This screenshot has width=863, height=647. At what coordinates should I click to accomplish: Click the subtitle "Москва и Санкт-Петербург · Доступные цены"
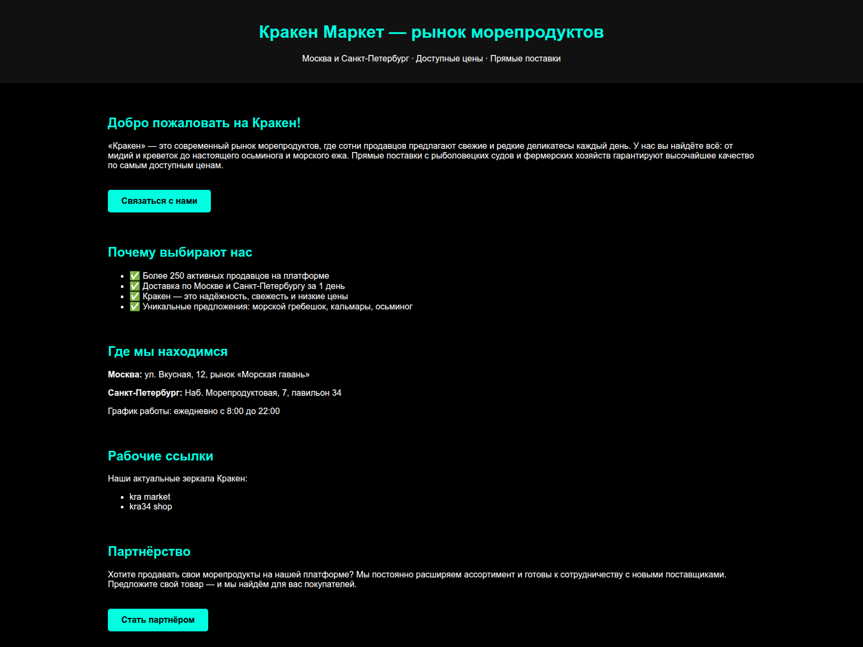tap(393, 58)
